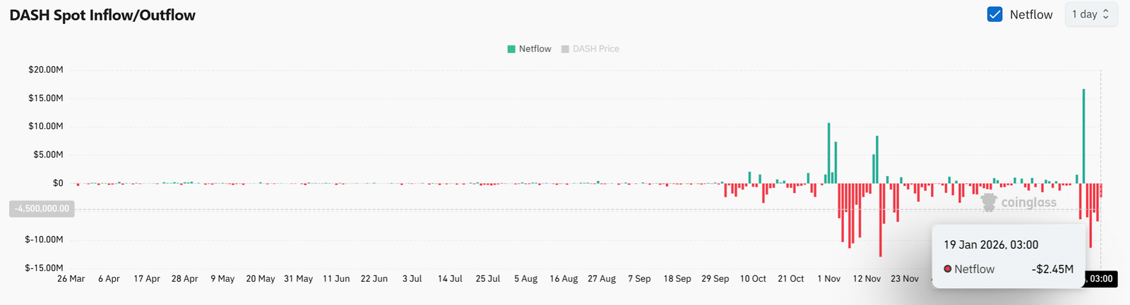Click the tooltip date "19 Jan 2026, 03:00"

click(991, 245)
